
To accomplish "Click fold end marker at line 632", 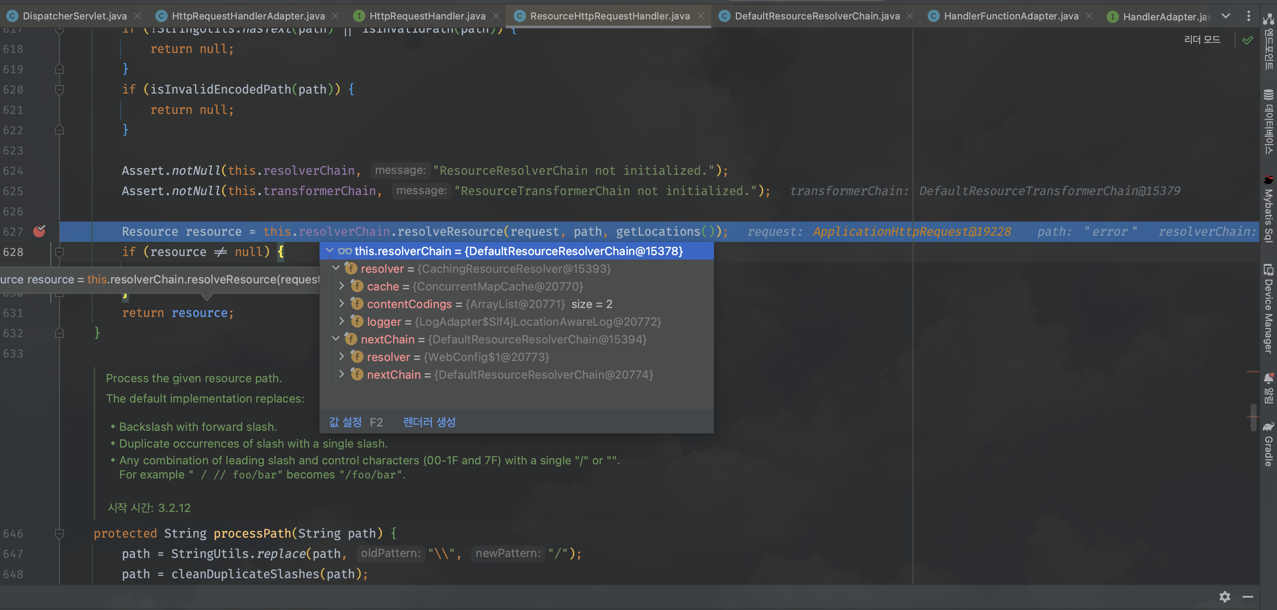I will click(x=60, y=333).
